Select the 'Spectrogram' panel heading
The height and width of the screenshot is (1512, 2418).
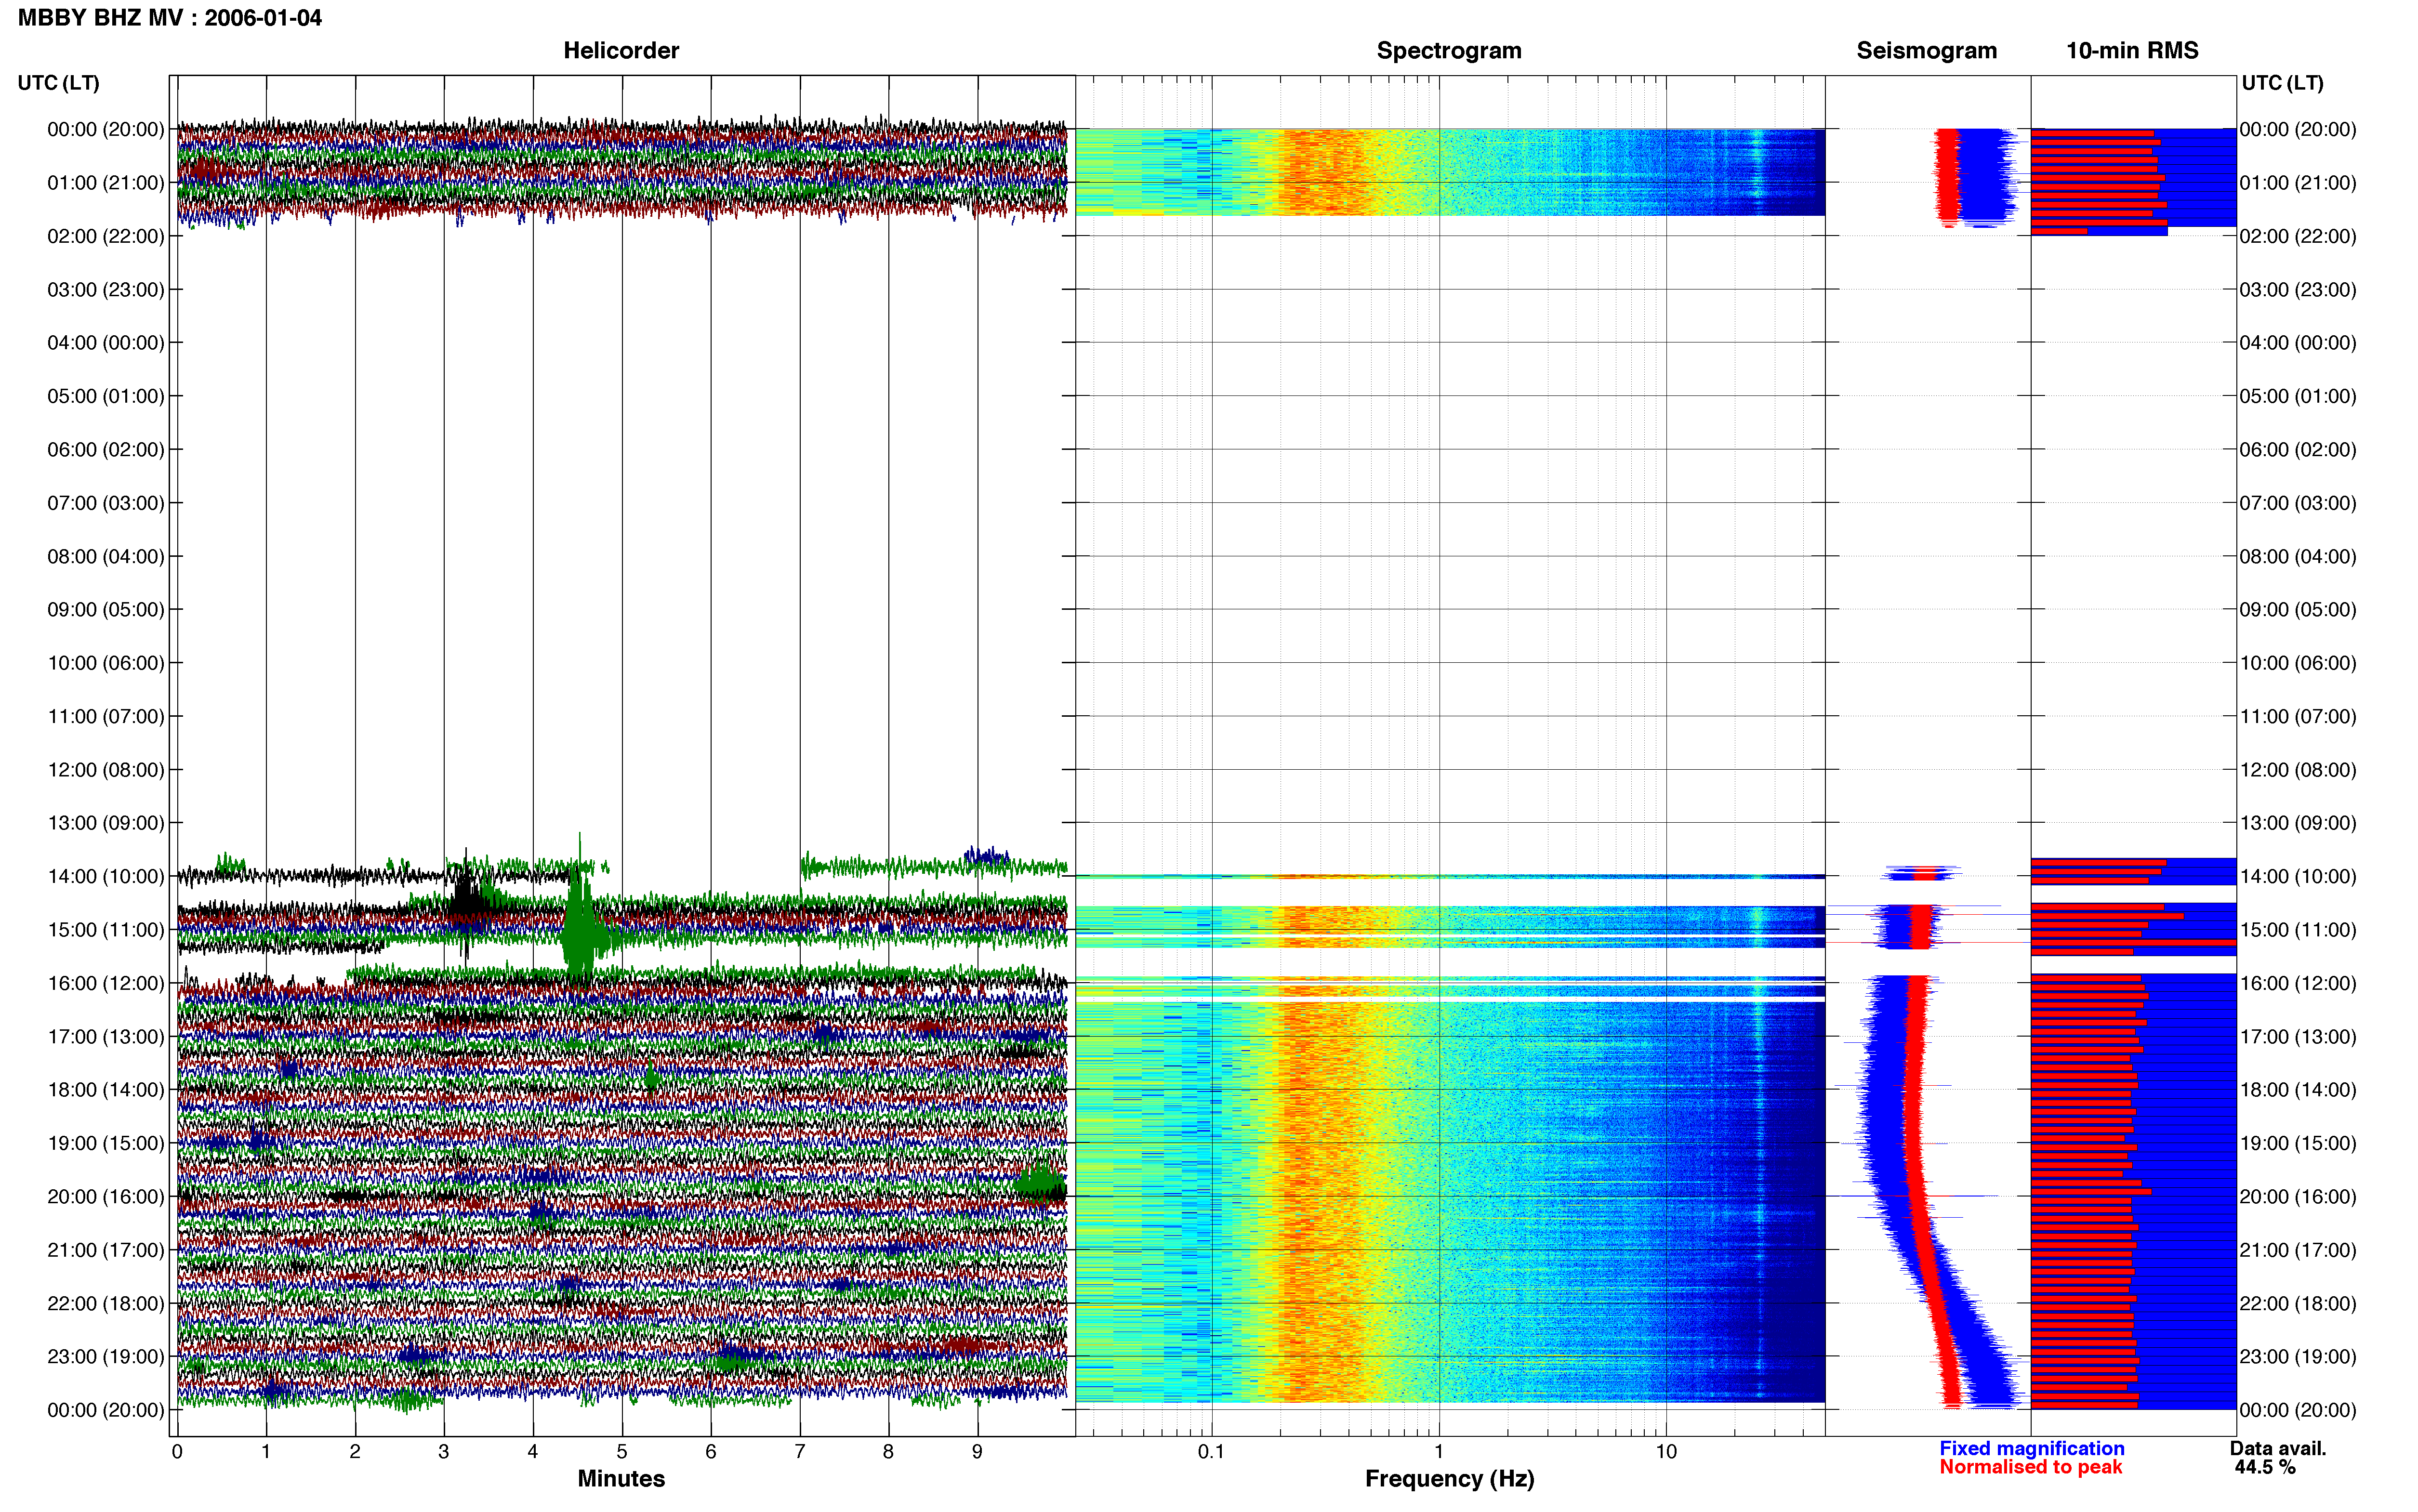click(1449, 50)
